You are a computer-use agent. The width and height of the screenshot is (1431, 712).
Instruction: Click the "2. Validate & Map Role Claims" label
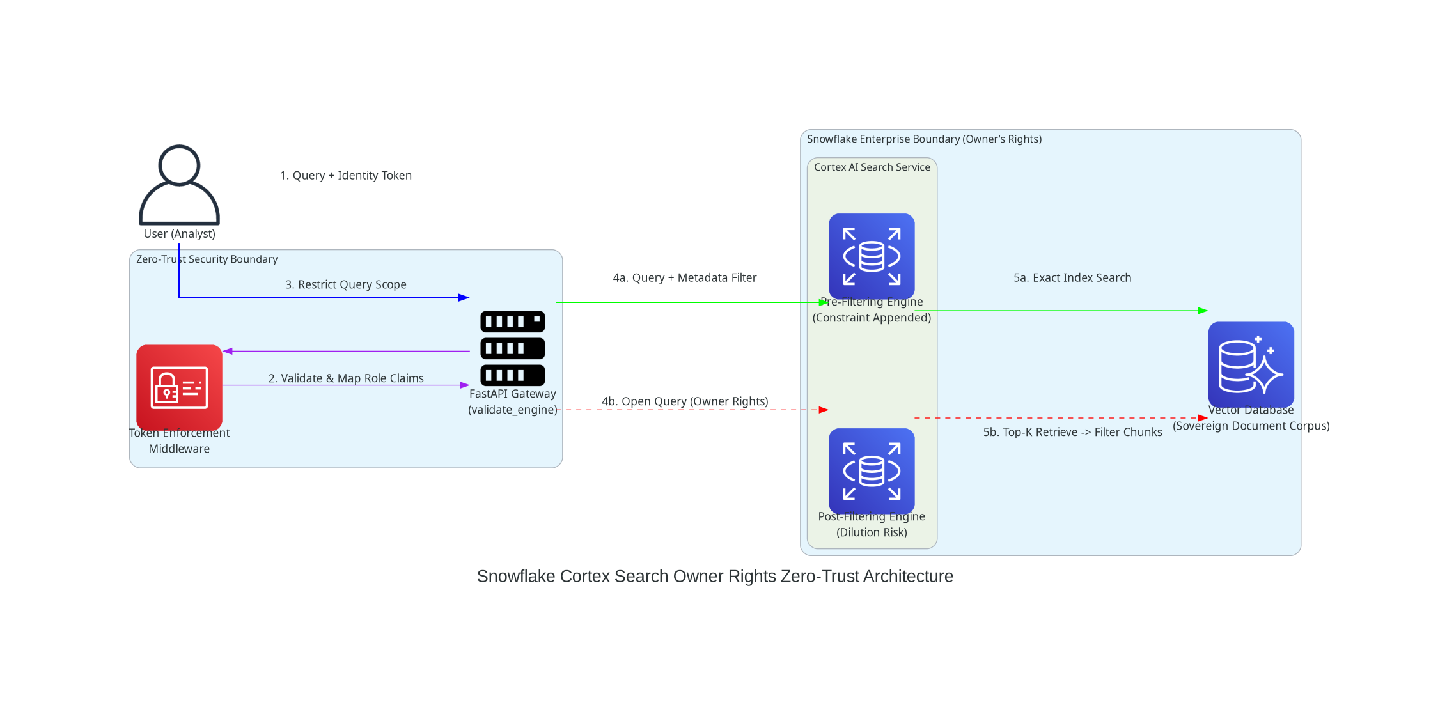coord(346,378)
